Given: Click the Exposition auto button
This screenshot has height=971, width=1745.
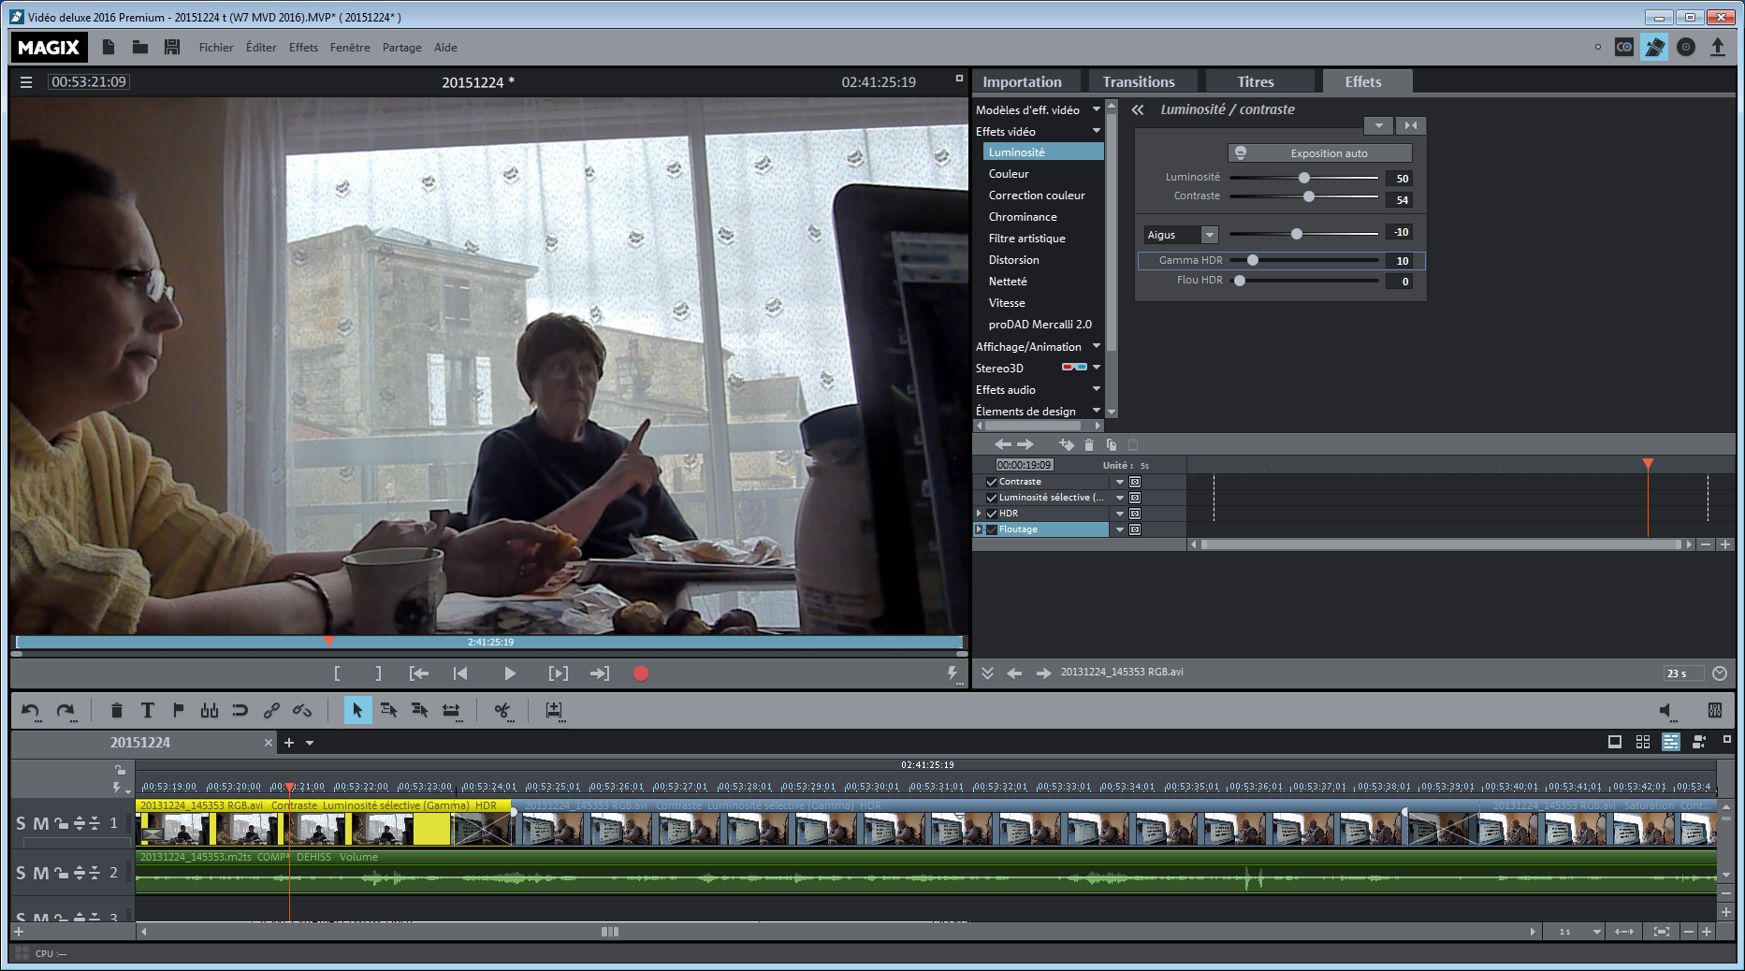Looking at the screenshot, I should click(1320, 153).
